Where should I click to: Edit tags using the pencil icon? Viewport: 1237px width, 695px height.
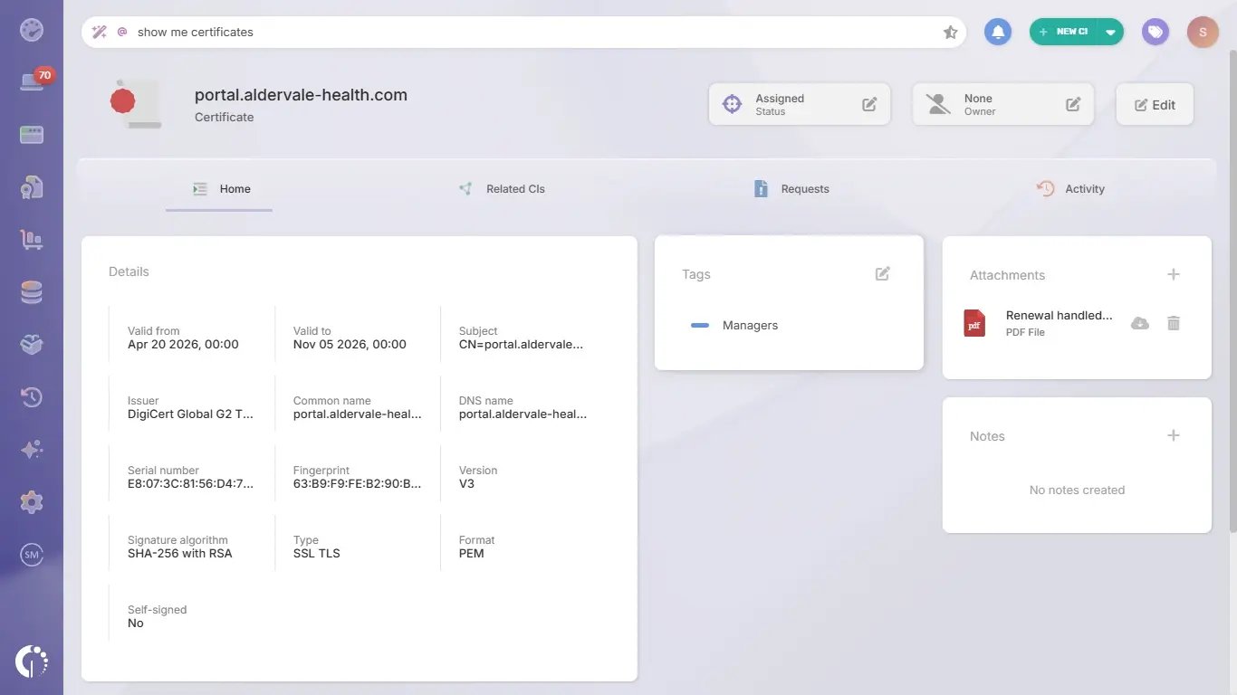[x=883, y=273]
